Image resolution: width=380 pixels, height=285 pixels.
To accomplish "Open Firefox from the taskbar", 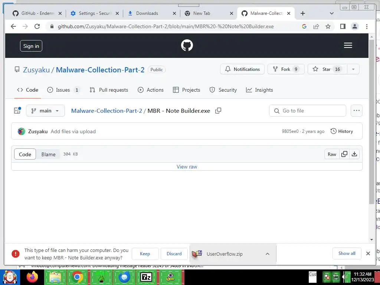I will [32, 277].
